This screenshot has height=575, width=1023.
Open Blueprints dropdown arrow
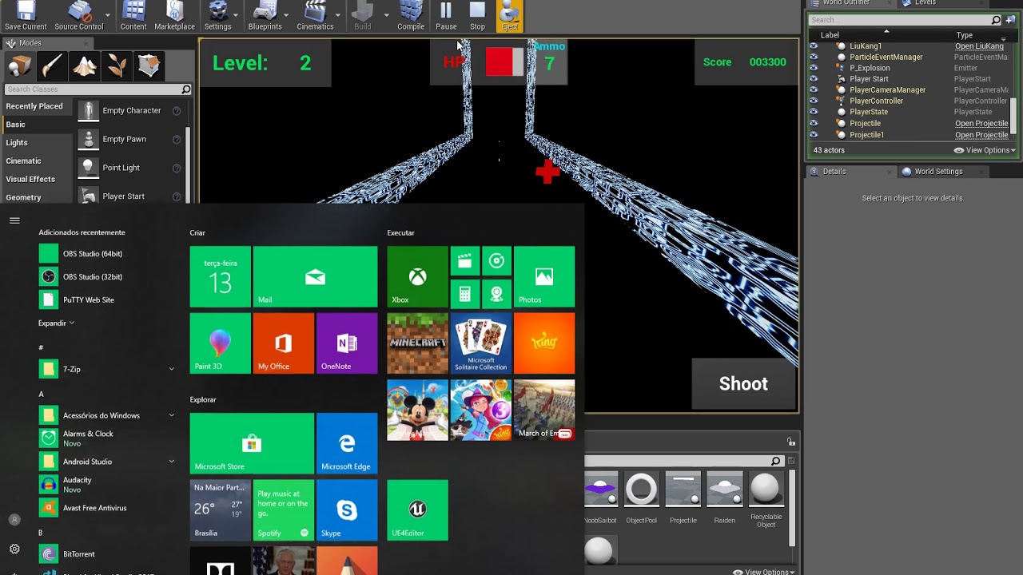pos(286,14)
